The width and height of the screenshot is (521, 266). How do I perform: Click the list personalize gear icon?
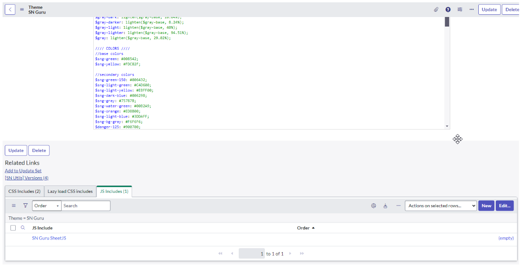373,206
